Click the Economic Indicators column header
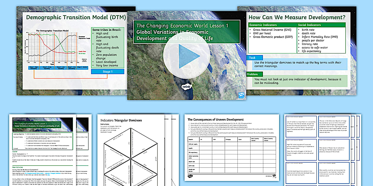 272,25
